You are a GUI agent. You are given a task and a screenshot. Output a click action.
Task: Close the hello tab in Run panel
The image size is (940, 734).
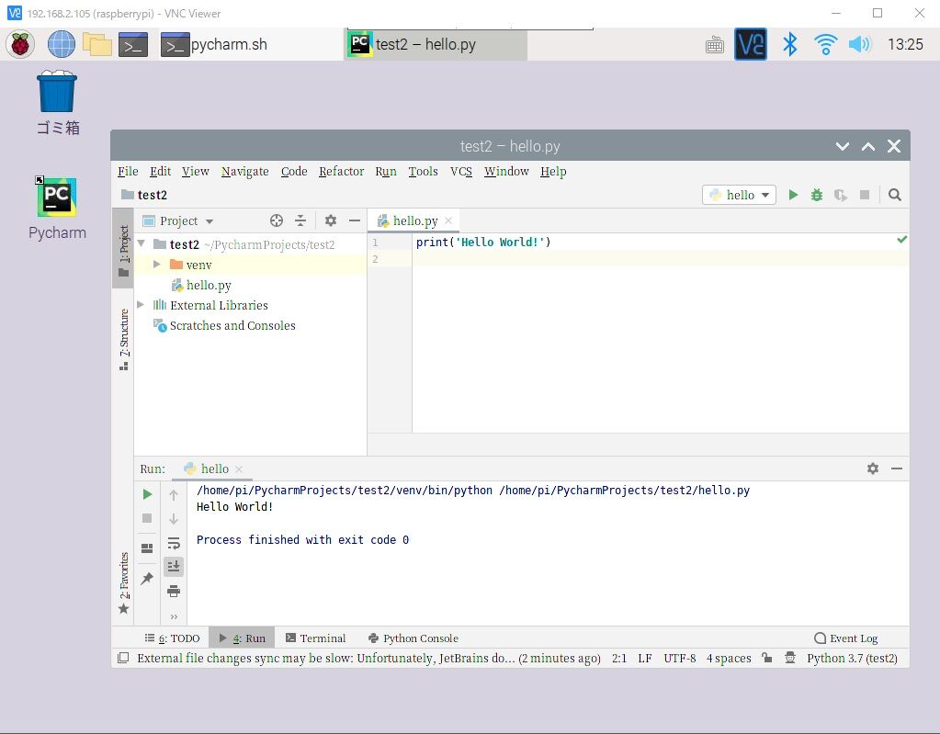[239, 469]
